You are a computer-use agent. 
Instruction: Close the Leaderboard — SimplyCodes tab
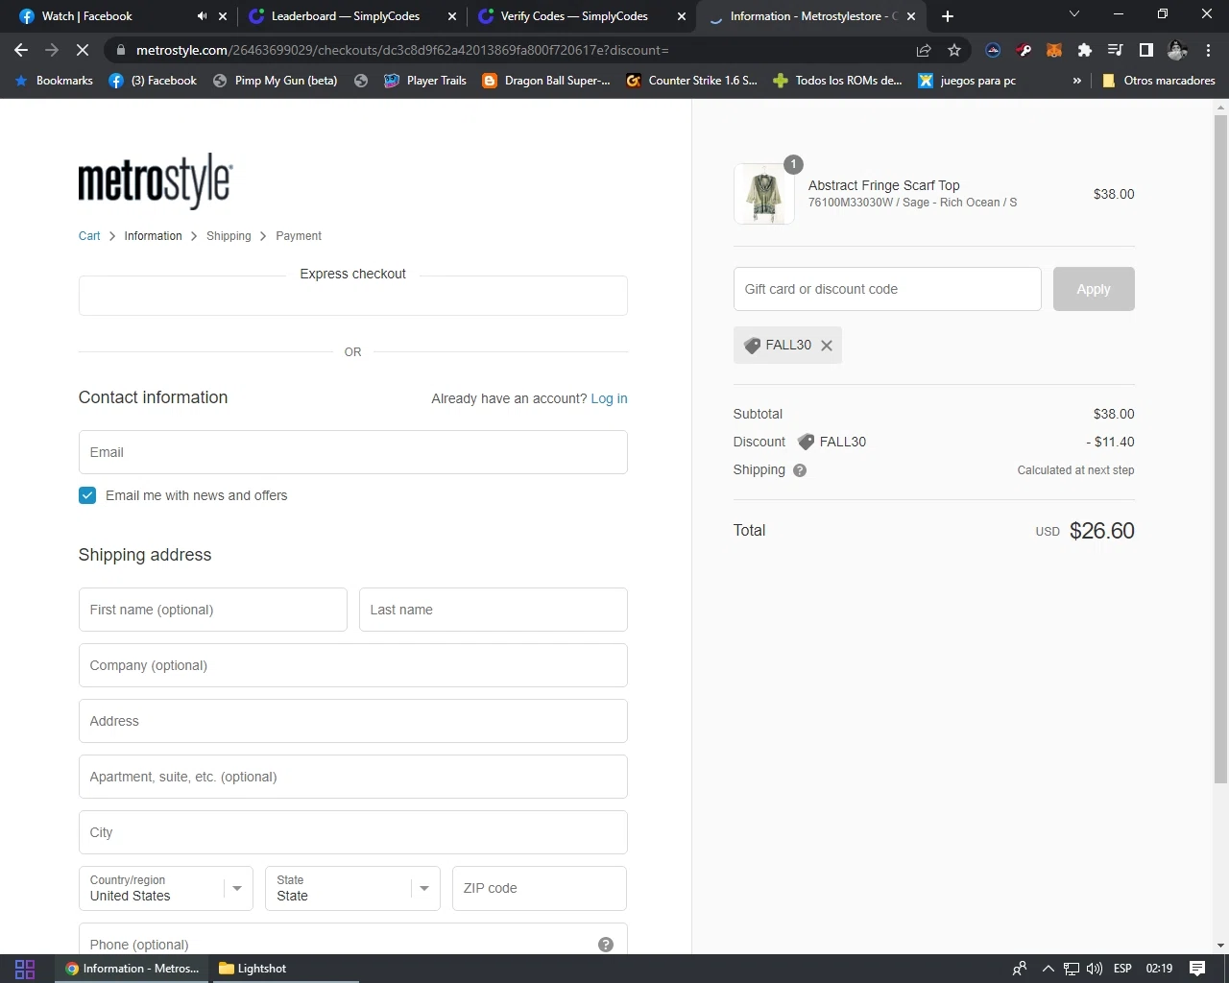tap(452, 16)
